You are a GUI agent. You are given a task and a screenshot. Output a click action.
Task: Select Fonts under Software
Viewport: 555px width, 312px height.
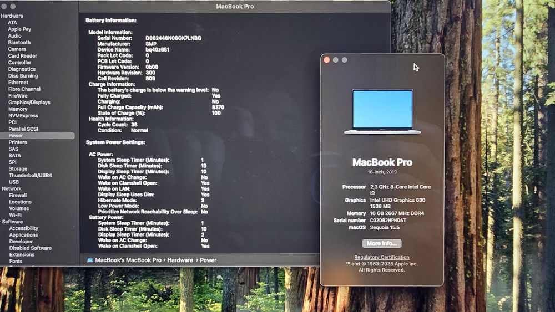point(16,262)
